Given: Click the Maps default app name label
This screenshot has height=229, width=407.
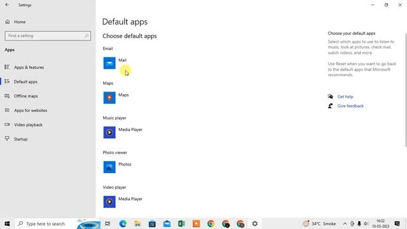Looking at the screenshot, I should pyautogui.click(x=123, y=95).
